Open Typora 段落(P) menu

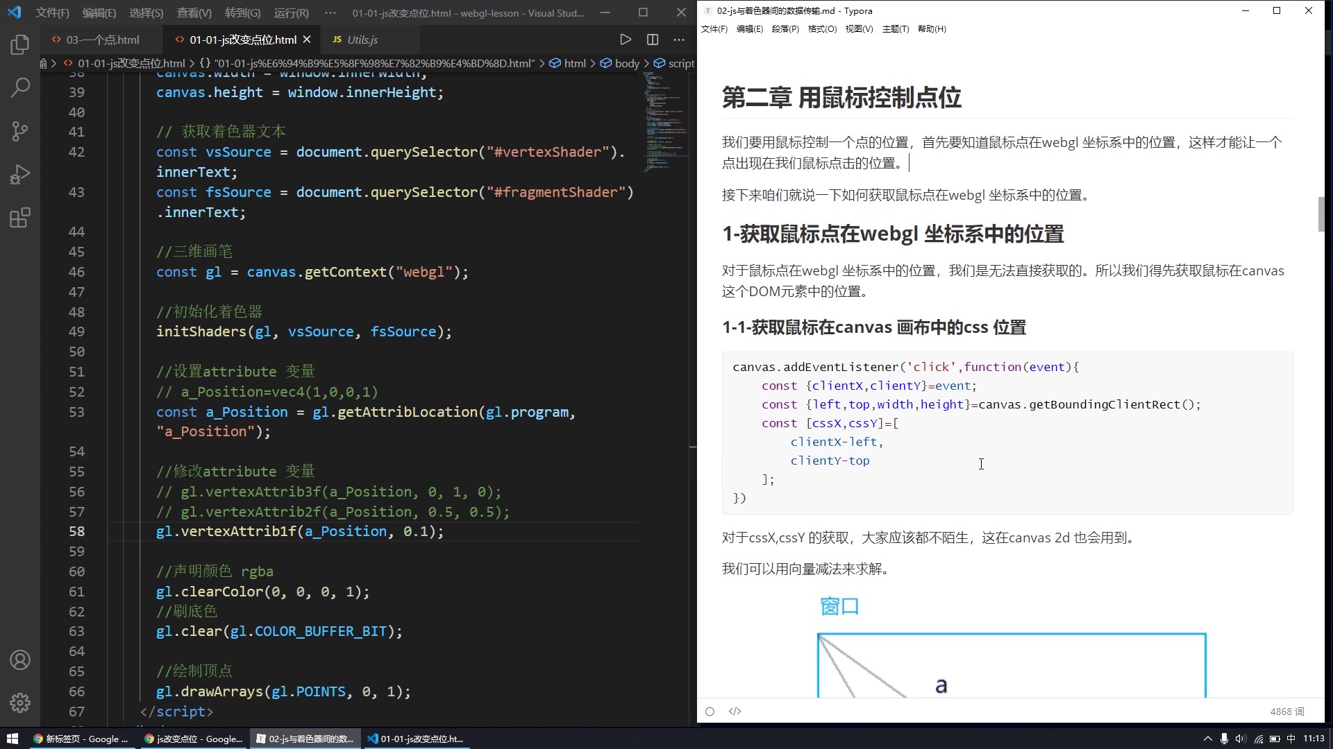click(x=785, y=28)
